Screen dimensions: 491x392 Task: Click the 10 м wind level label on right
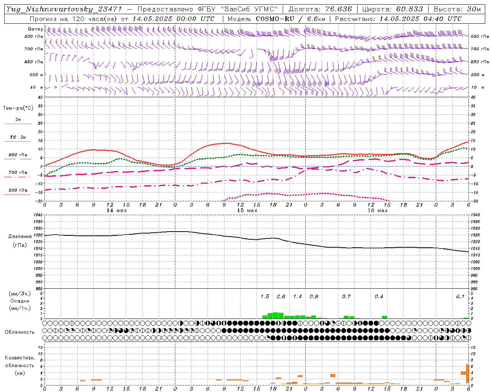point(478,87)
